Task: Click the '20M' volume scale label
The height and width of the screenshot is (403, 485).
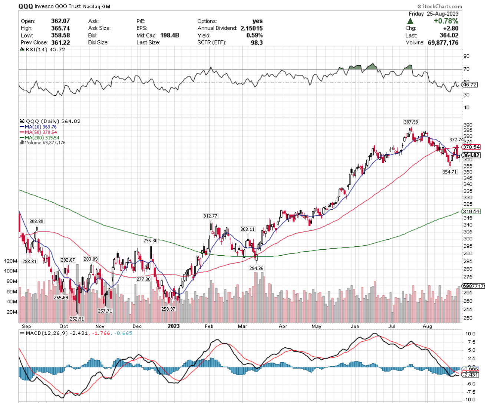Action: (x=12, y=312)
